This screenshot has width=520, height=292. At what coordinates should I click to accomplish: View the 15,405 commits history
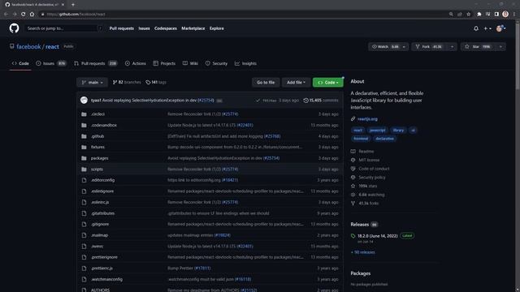pos(321,101)
